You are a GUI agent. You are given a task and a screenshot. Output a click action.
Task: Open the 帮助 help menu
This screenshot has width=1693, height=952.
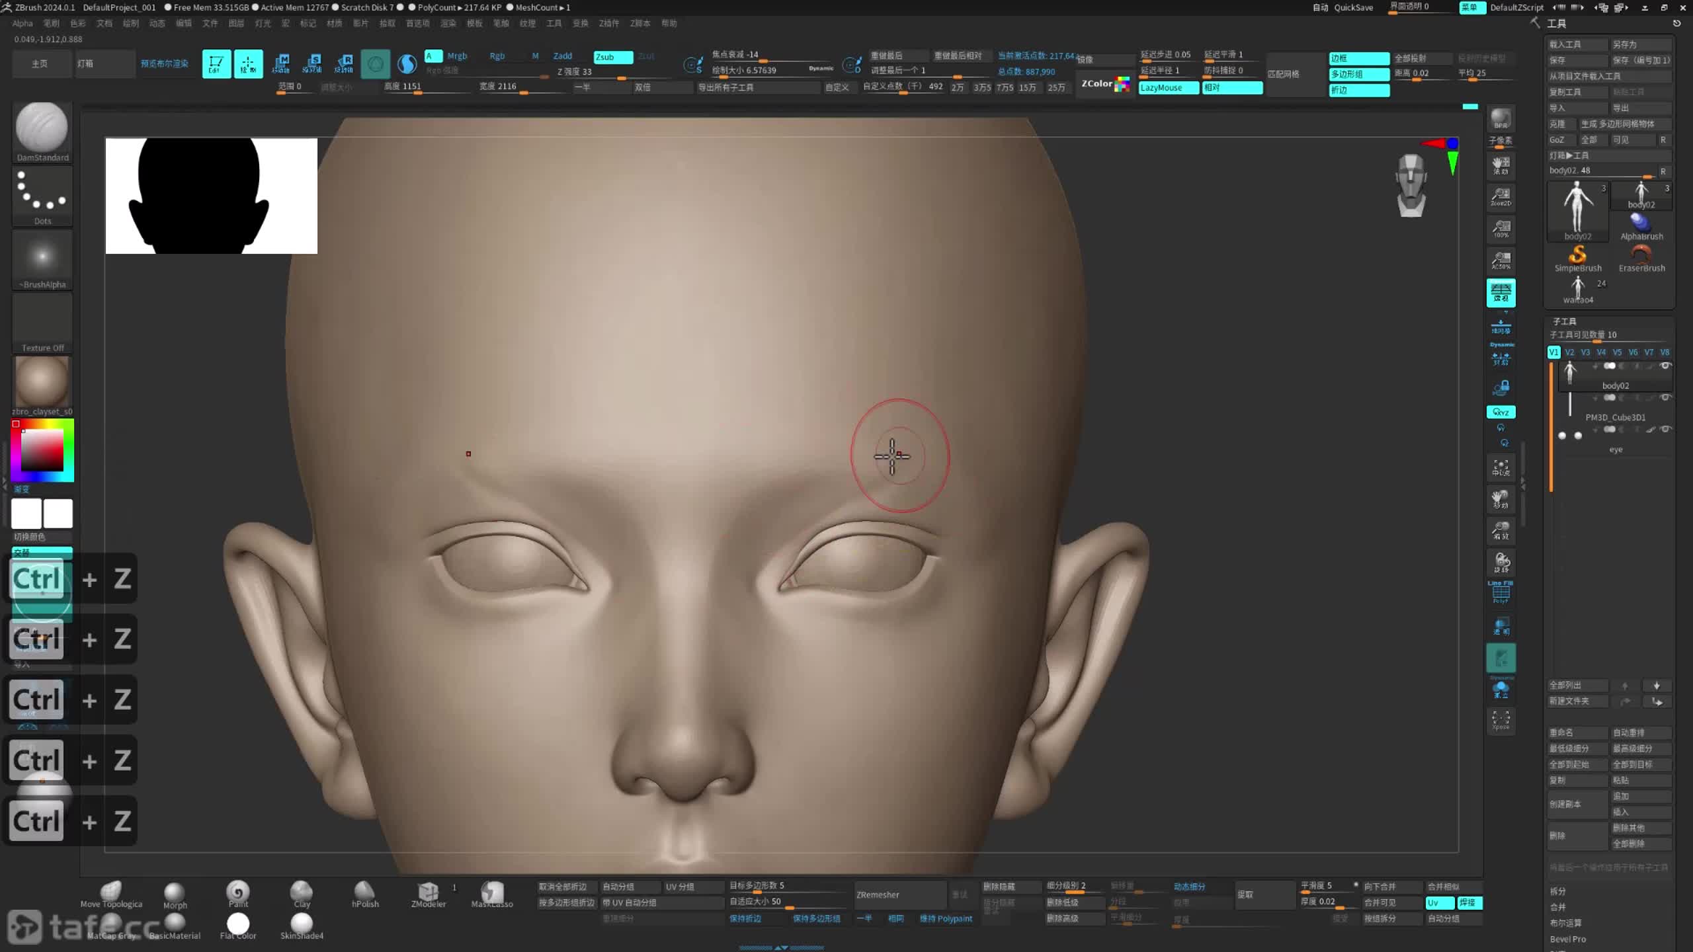coord(669,23)
